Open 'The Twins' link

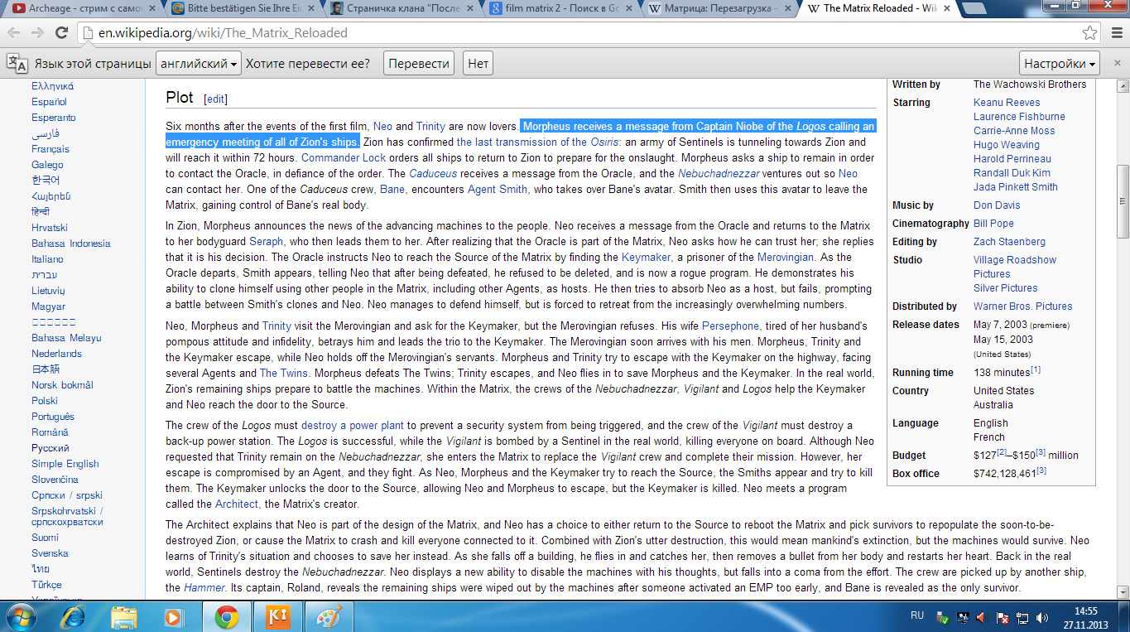(284, 373)
